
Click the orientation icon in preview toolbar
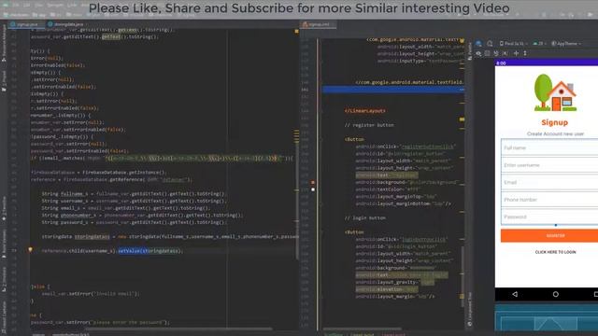[x=490, y=44]
